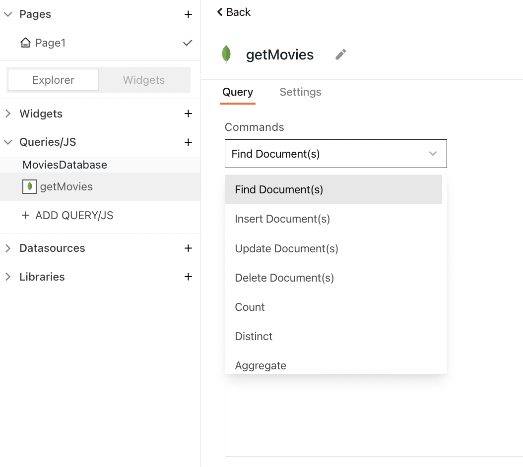
Task: Select the Distinct command option
Action: pyautogui.click(x=333, y=336)
